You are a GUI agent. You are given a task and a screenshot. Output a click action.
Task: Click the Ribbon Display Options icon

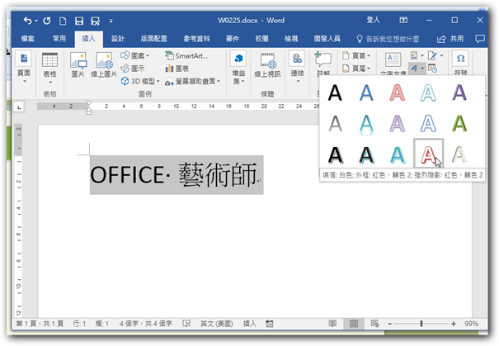coord(403,21)
